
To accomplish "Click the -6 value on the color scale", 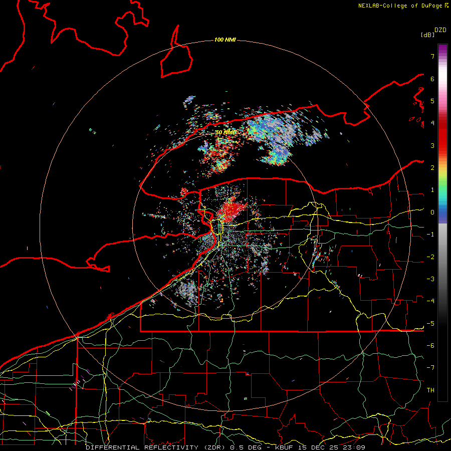I will pyautogui.click(x=430, y=345).
